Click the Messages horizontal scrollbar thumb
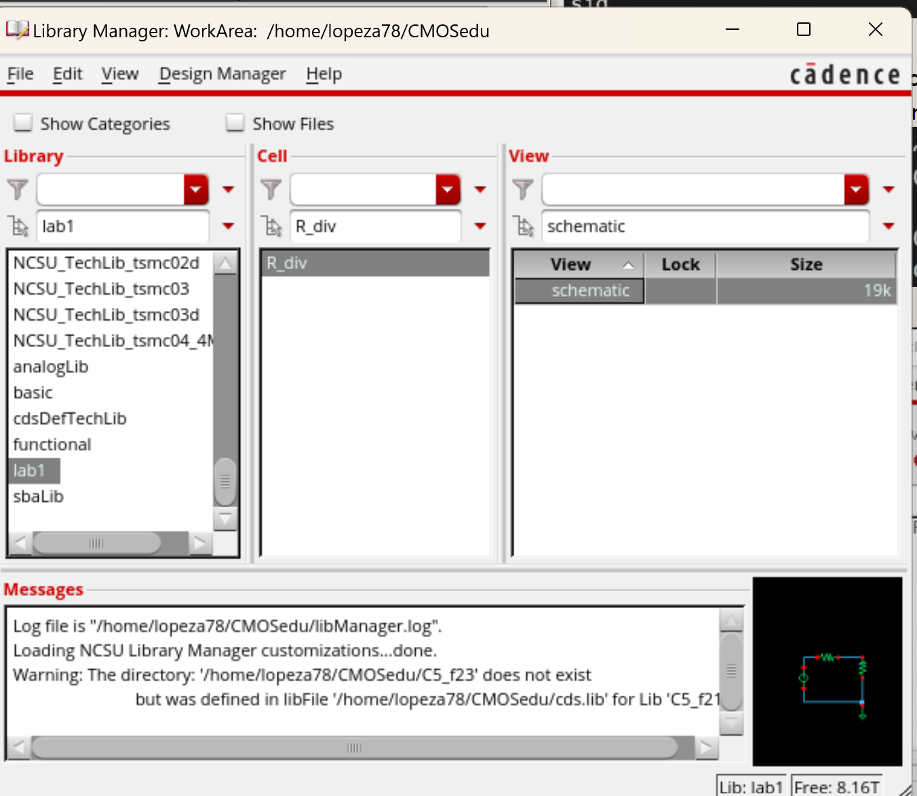The image size is (917, 796). (x=354, y=747)
